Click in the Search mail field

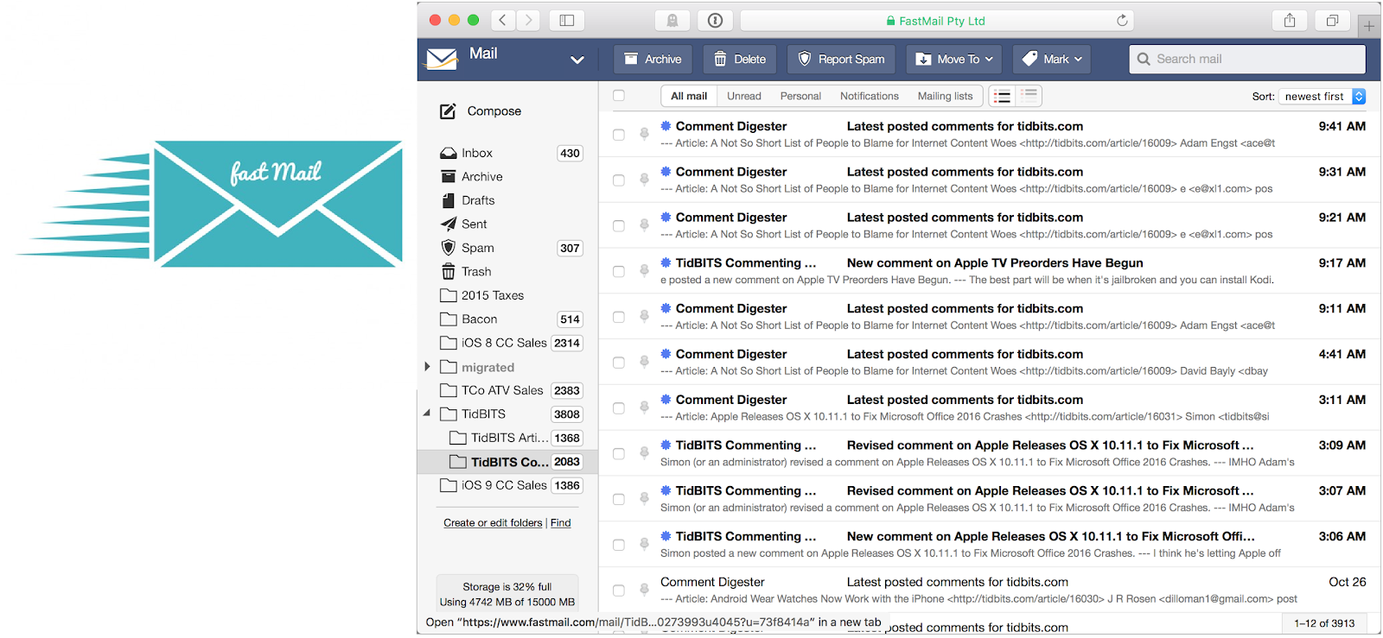pos(1247,59)
